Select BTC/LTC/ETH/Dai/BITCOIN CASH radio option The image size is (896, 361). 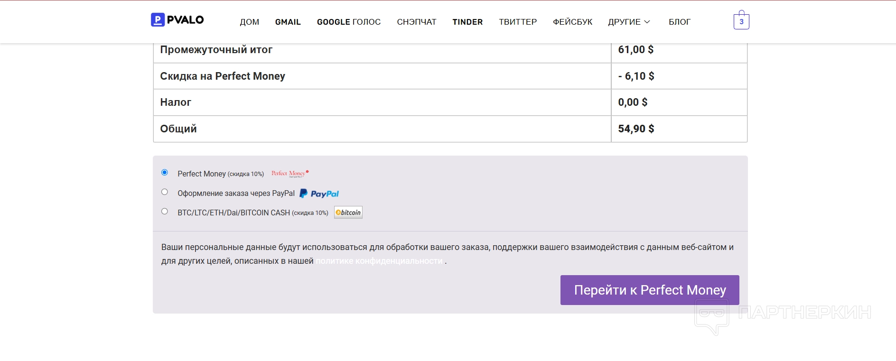click(x=165, y=212)
